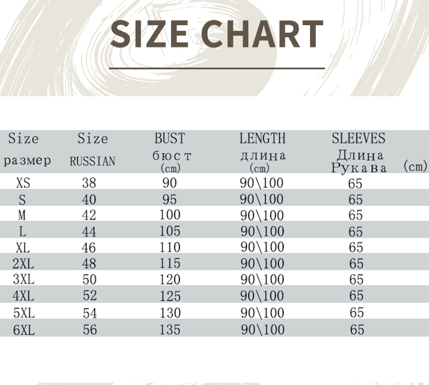Click the SLEEVES column header
This screenshot has height=385, width=429.
coord(359,138)
